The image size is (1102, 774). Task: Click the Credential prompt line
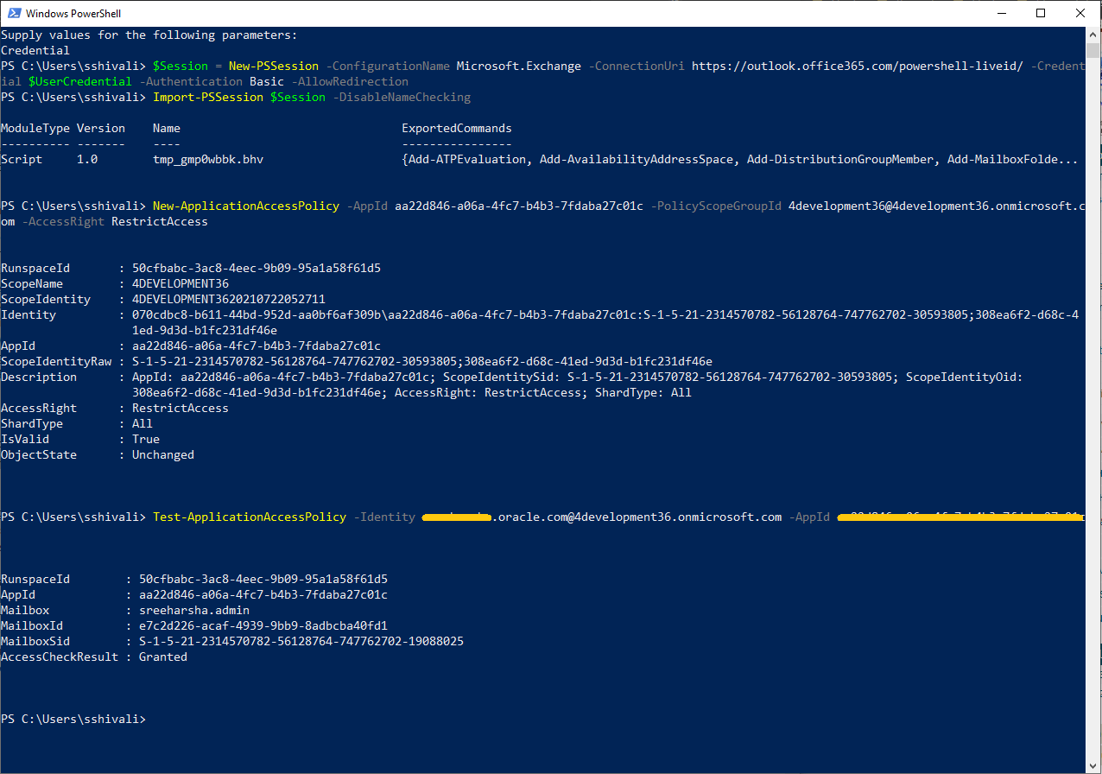[35, 51]
